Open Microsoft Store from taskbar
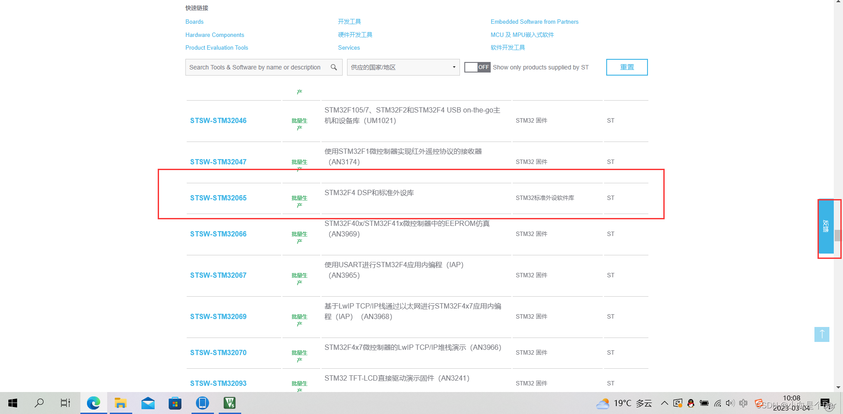Screen dimensions: 843x414 pyautogui.click(x=175, y=403)
